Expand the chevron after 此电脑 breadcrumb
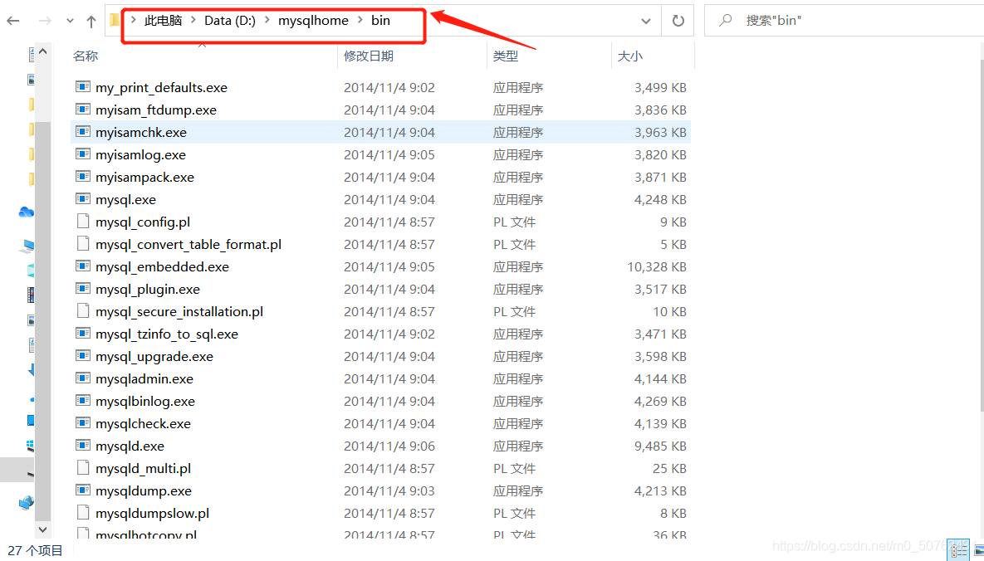This screenshot has height=561, width=984. pyautogui.click(x=193, y=21)
